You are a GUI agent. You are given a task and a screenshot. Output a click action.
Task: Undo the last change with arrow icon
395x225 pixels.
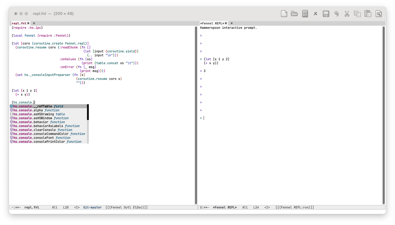pos(336,14)
